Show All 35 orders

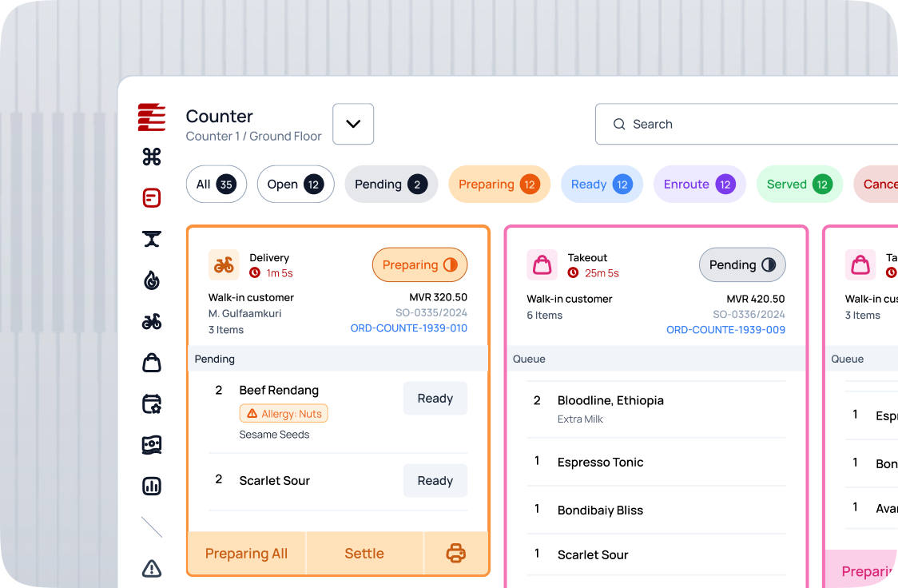(x=217, y=185)
